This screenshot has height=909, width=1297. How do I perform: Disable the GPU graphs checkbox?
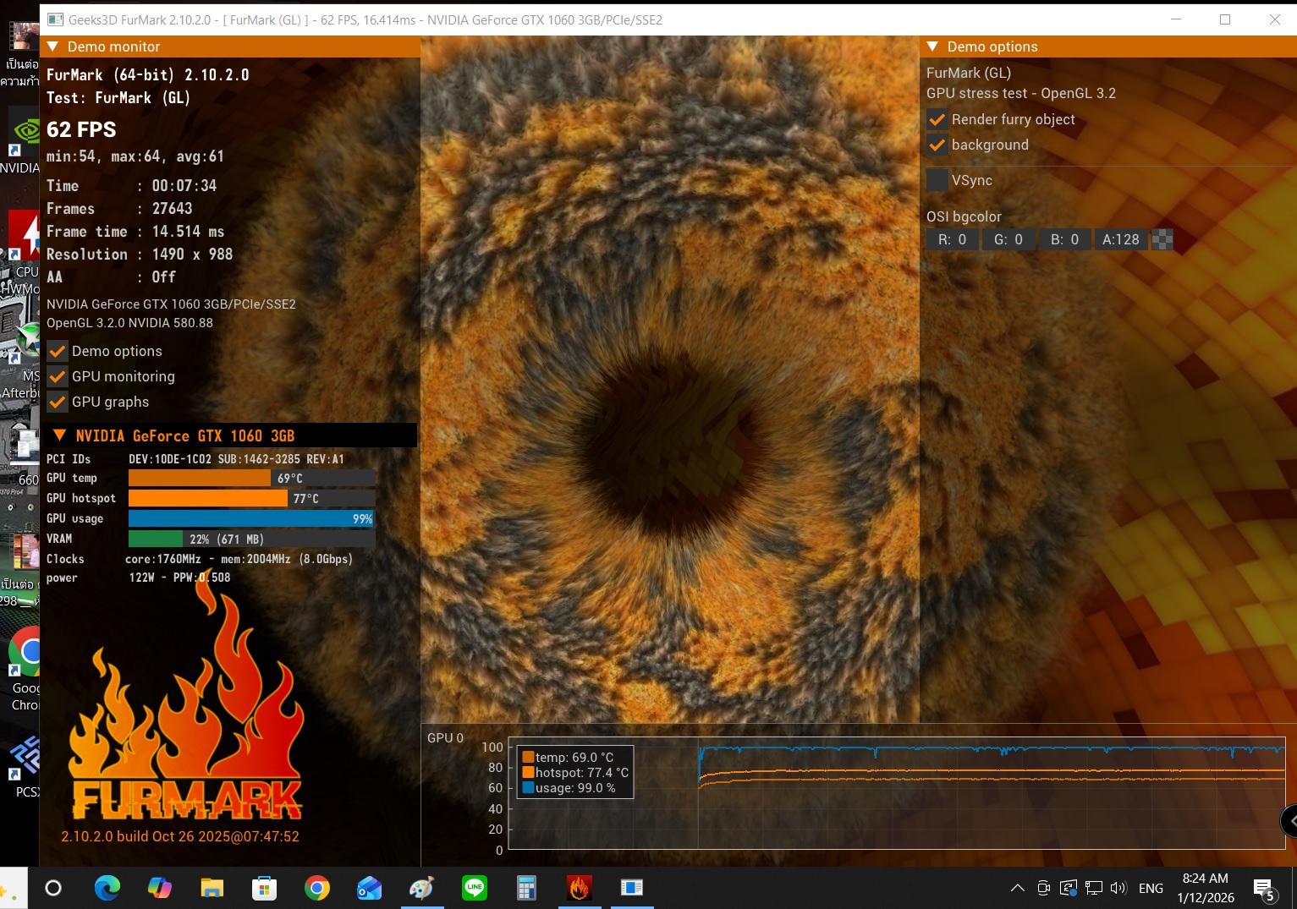click(x=58, y=402)
